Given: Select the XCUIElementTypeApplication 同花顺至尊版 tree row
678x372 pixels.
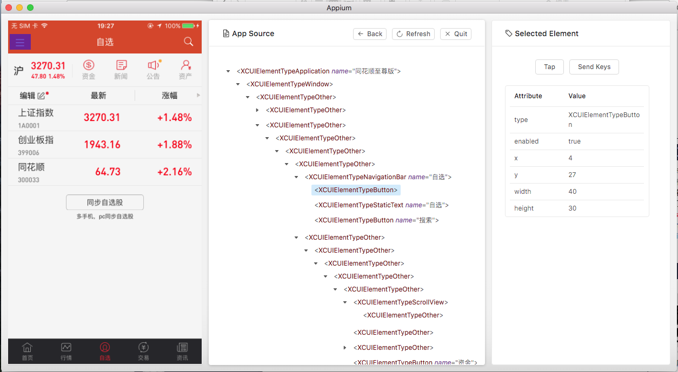Looking at the screenshot, I should click(x=318, y=71).
